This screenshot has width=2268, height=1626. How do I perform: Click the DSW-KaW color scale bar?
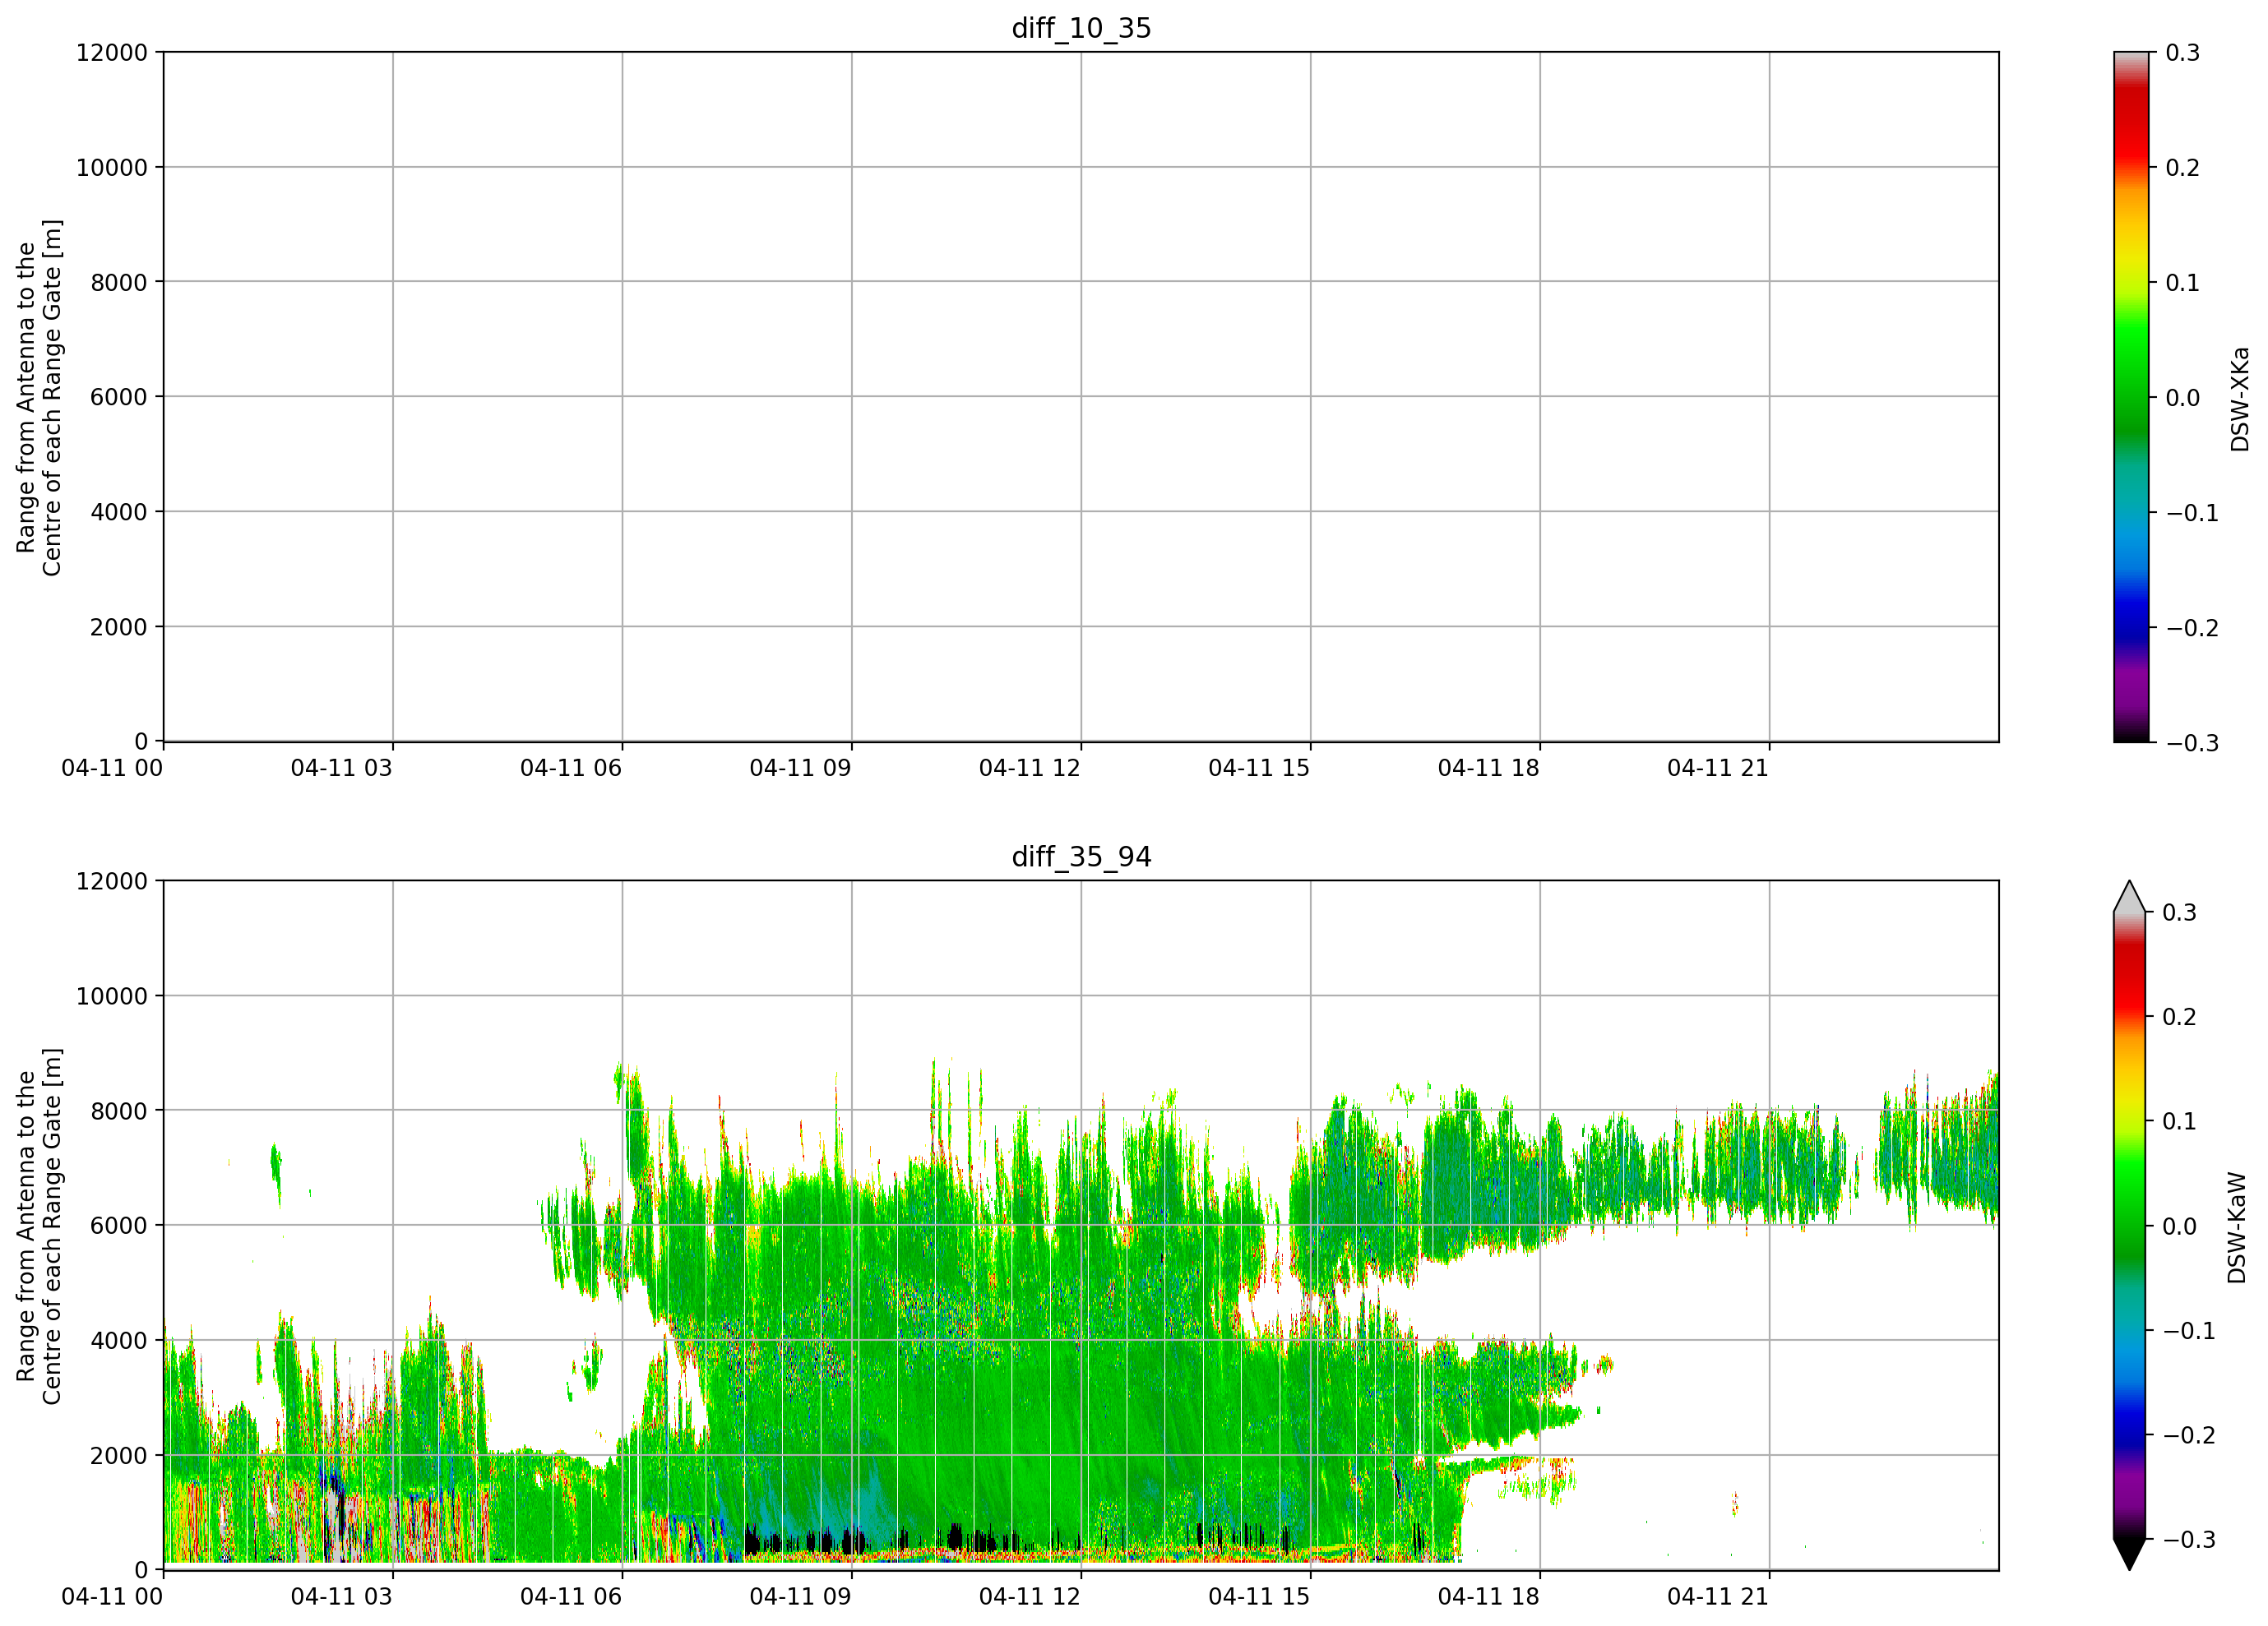(x=2131, y=1225)
